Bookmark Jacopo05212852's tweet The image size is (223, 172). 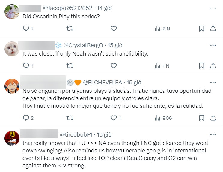point(202,29)
